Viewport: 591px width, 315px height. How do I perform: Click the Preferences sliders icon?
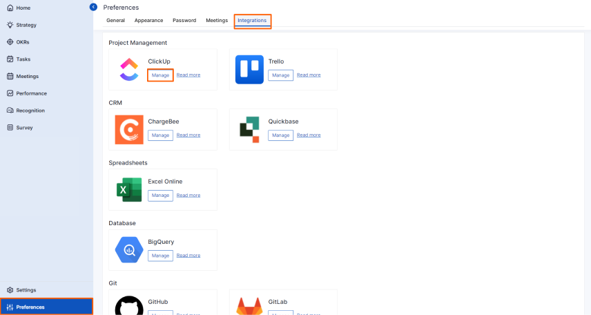click(x=10, y=307)
